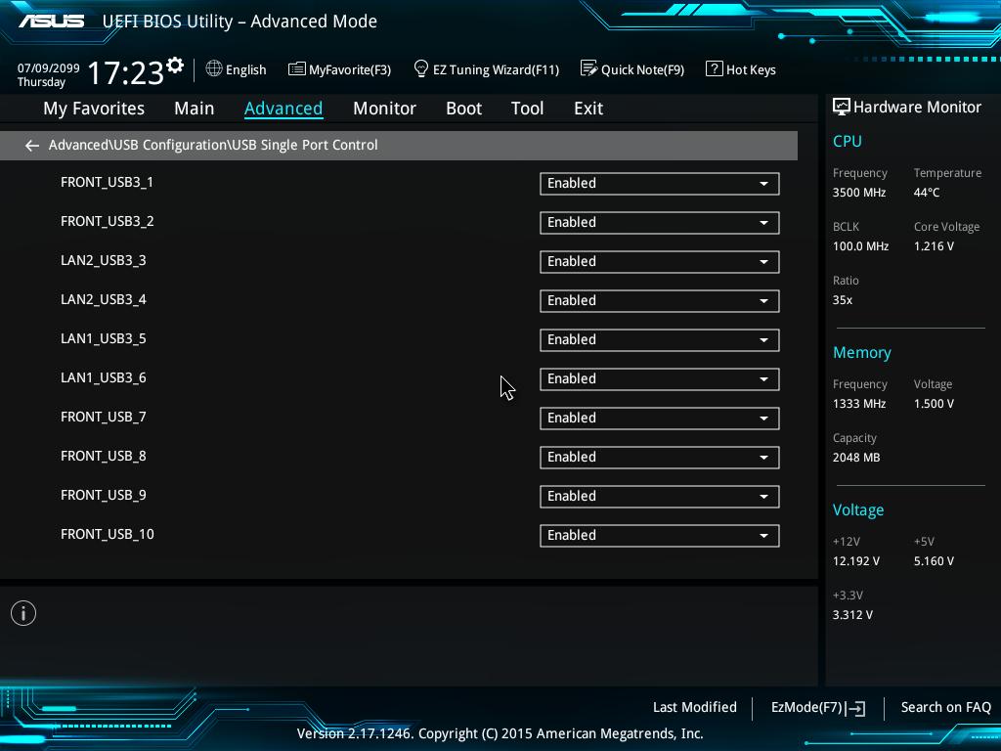Click the info icon in the help area

click(x=23, y=613)
